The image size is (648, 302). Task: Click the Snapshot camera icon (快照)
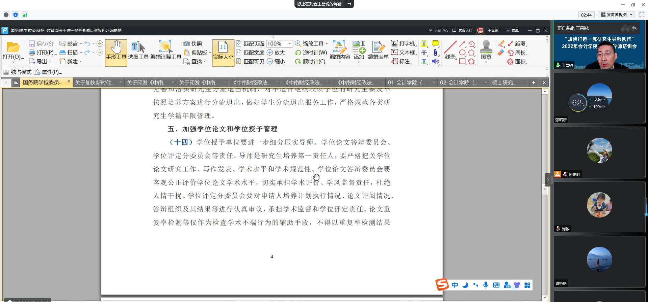[x=186, y=44]
